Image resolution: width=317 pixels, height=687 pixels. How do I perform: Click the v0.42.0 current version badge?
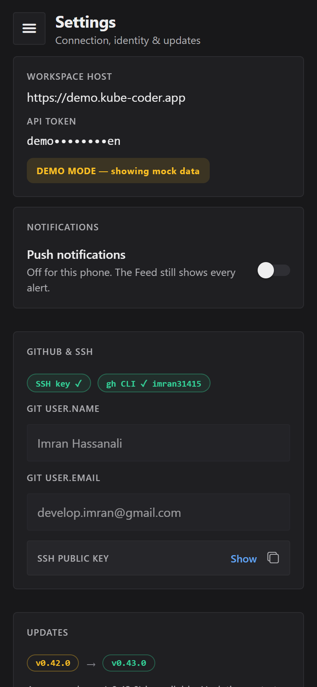[53, 663]
